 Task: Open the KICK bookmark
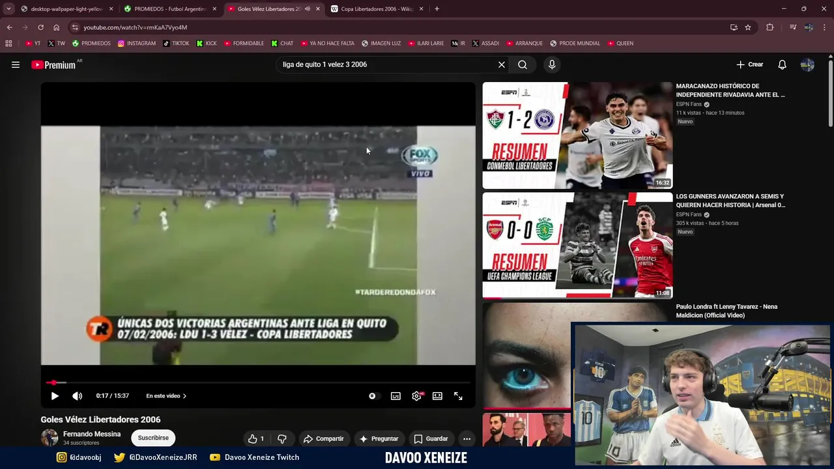207,44
